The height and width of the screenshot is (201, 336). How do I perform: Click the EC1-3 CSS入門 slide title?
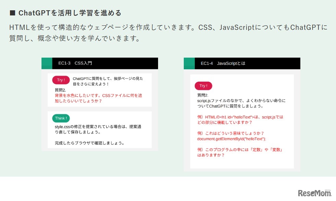(75, 63)
